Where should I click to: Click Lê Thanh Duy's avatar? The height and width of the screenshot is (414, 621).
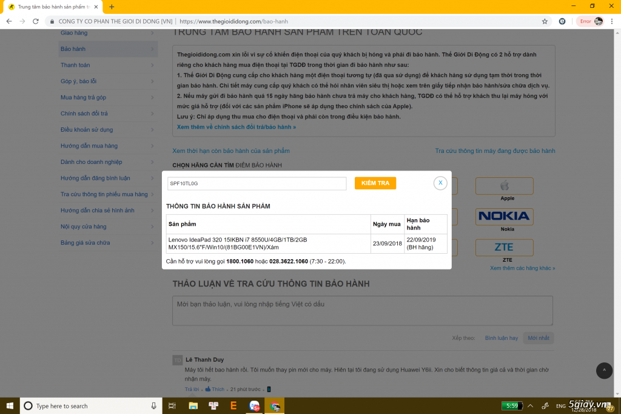pyautogui.click(x=178, y=360)
